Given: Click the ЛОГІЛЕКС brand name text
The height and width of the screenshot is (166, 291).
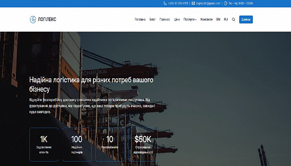Looking at the screenshot, I should (x=47, y=20).
